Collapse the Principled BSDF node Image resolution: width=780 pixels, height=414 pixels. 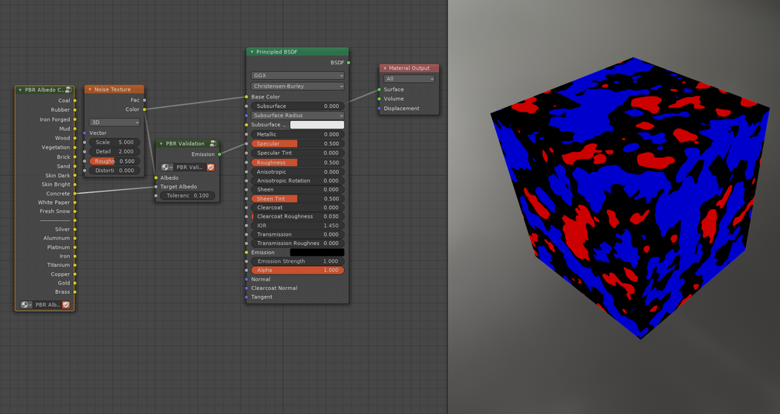251,52
